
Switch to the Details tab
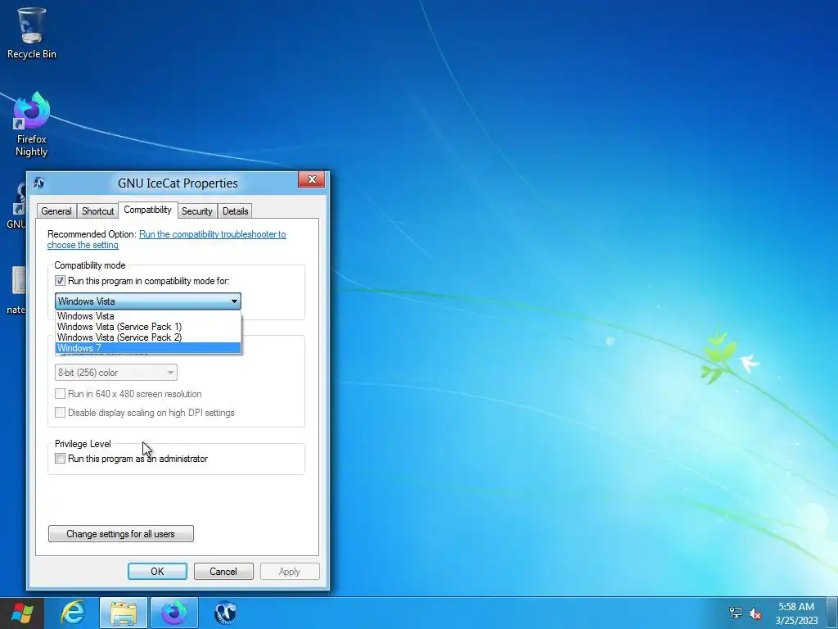(x=235, y=211)
